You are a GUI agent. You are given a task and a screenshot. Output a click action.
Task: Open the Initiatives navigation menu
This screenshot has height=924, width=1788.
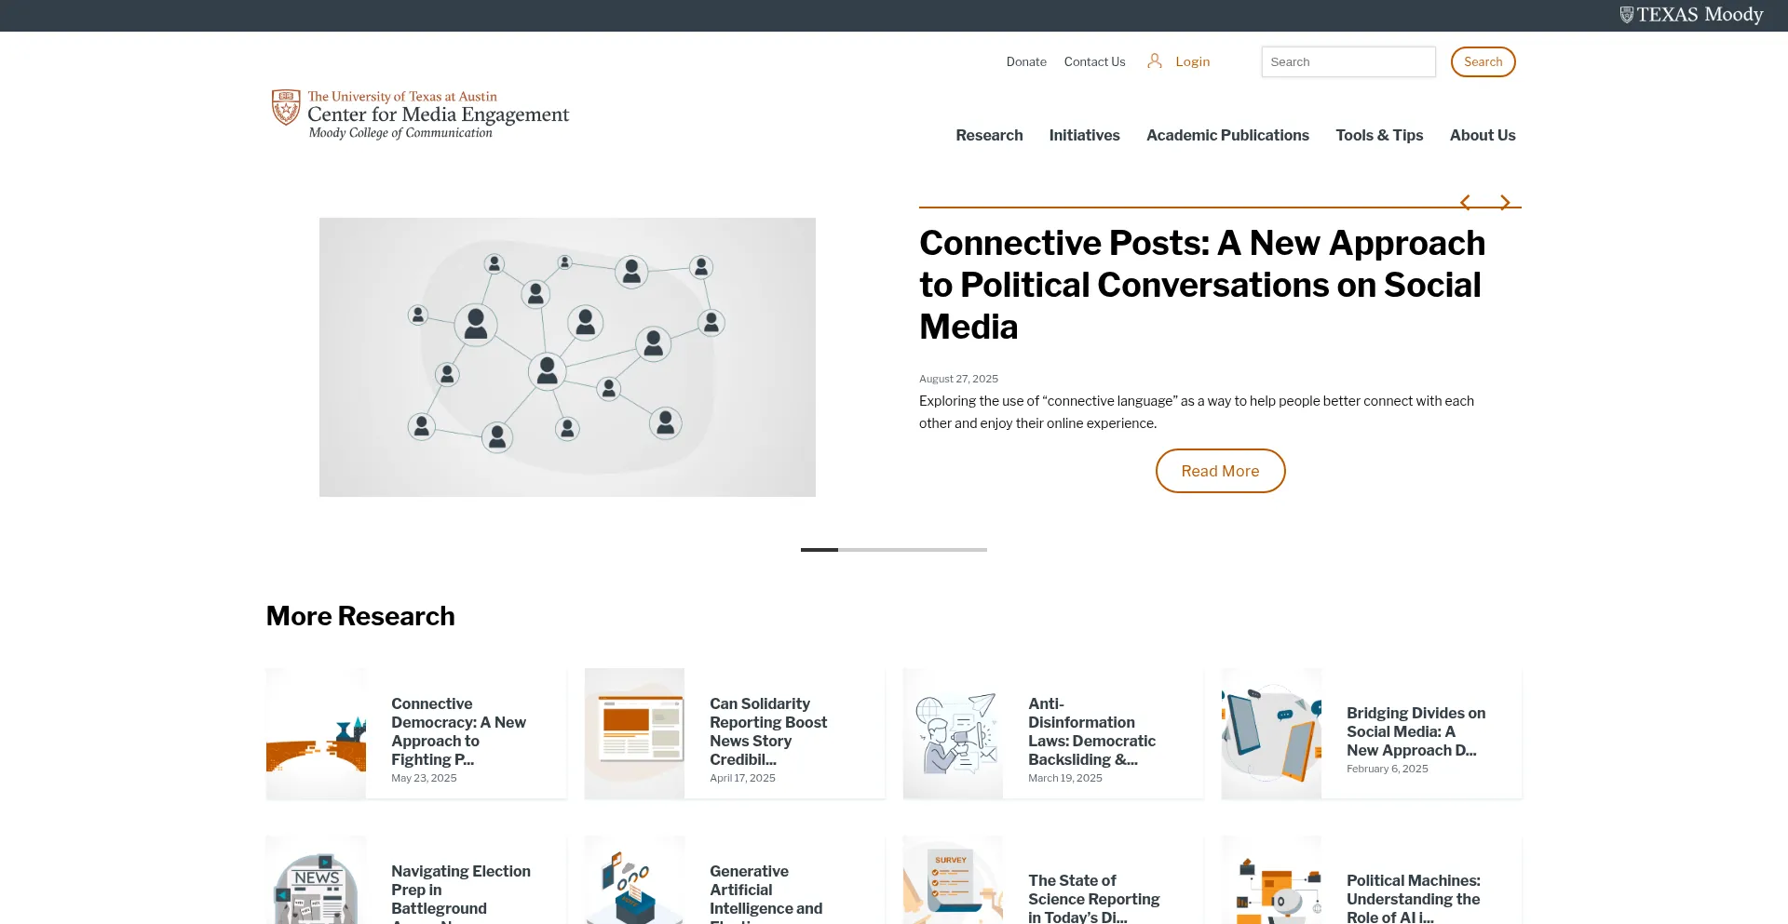coord(1084,135)
